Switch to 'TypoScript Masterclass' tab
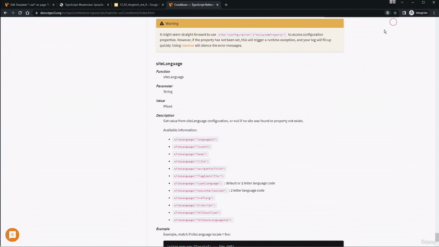Viewport: 439px width, 247px height. point(84,5)
